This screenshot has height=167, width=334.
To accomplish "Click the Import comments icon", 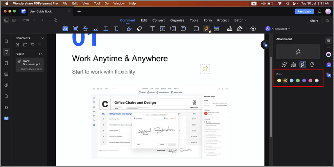I will click(17, 44).
